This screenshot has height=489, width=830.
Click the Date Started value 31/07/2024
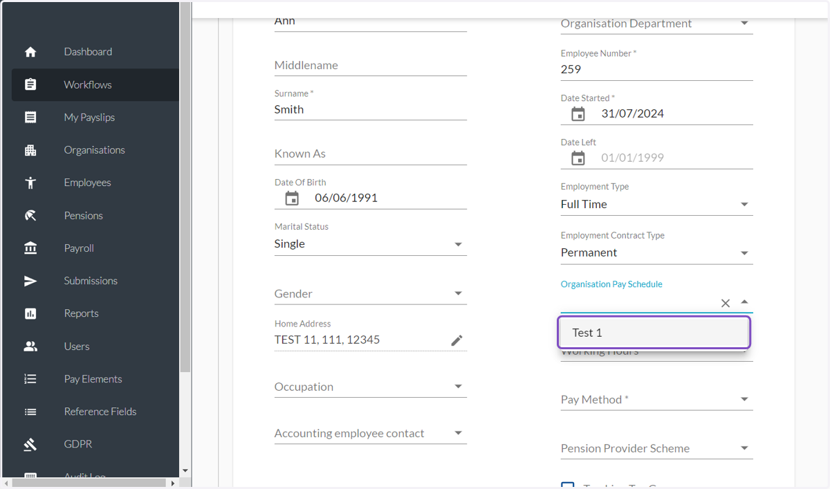632,114
